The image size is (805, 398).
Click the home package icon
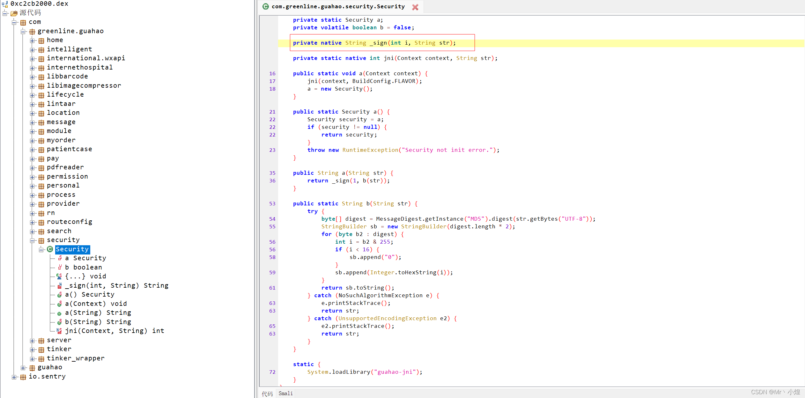pos(41,41)
